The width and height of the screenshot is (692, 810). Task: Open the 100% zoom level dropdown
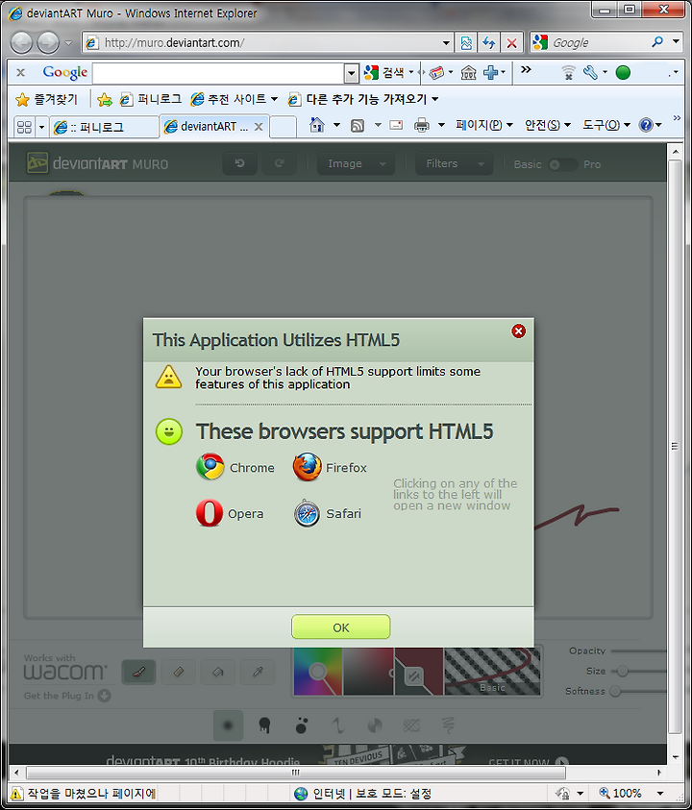pyautogui.click(x=660, y=793)
